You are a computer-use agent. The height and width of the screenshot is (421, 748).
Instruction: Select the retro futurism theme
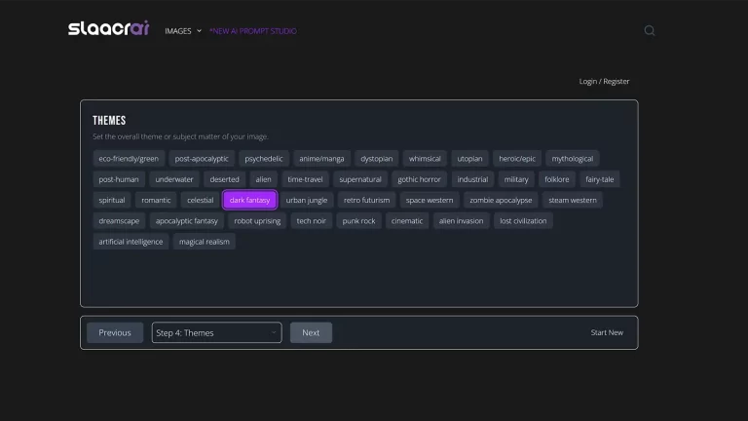[366, 200]
